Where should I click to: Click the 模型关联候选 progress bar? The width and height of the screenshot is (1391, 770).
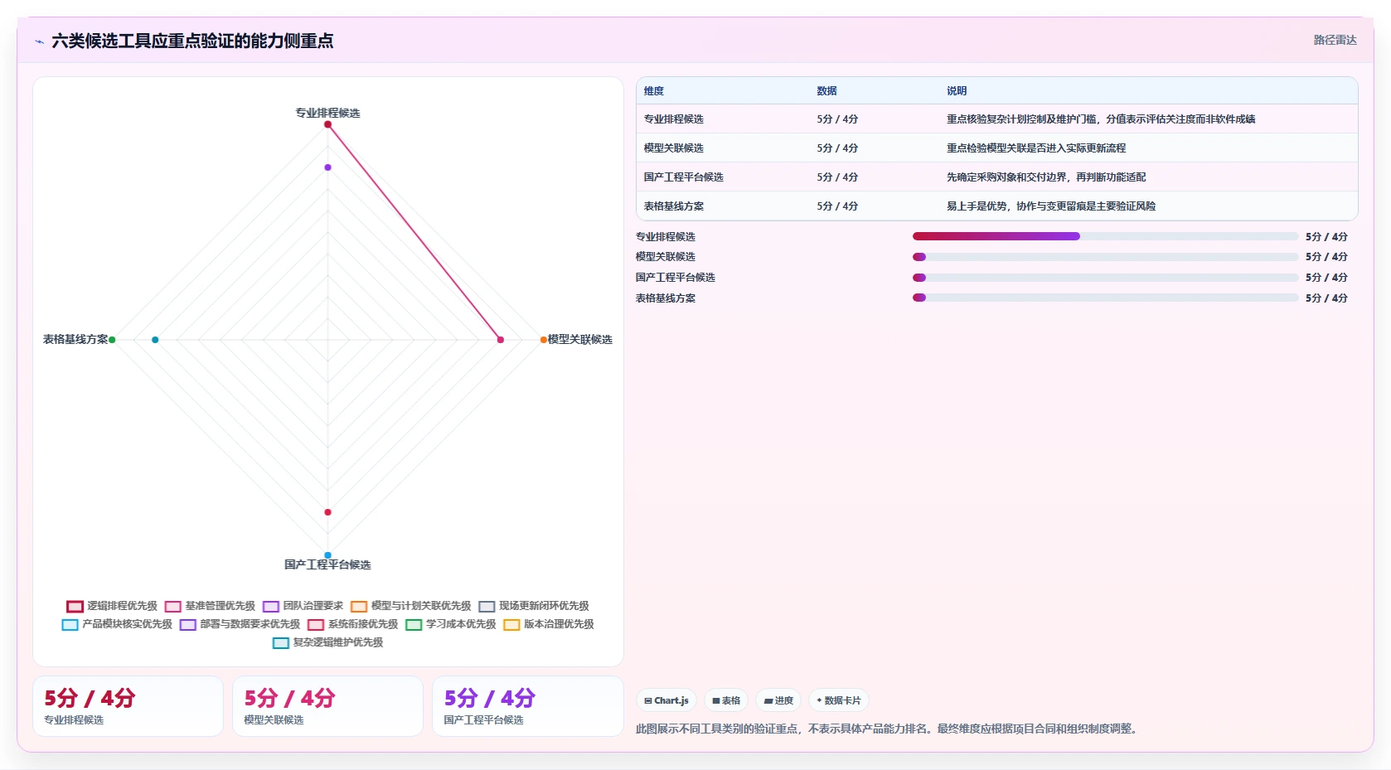1105,257
